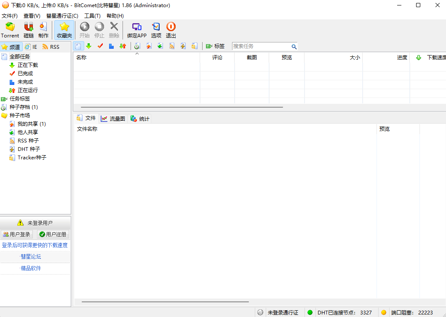
Task: Click RSS torrents icon in filter bar
Action: coord(171,46)
